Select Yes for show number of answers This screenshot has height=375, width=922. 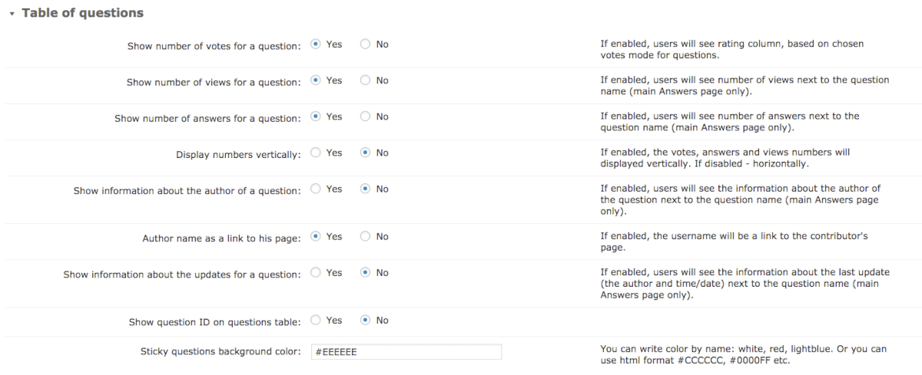pyautogui.click(x=316, y=117)
